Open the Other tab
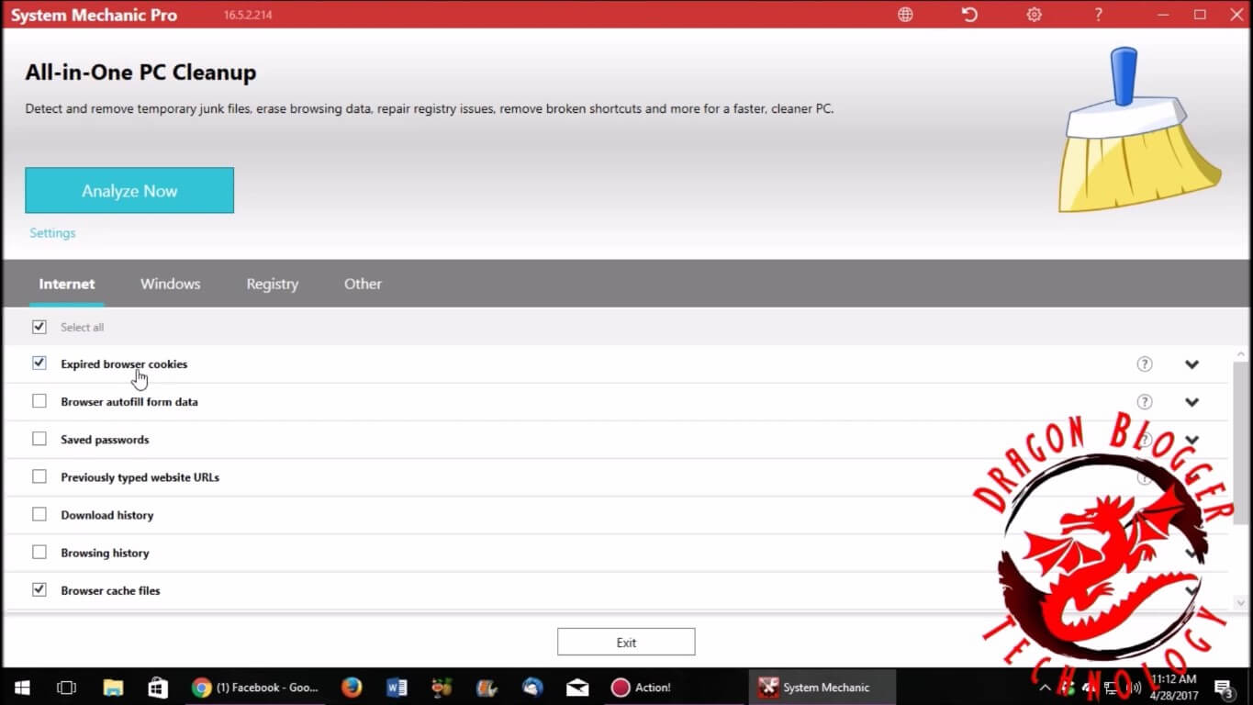 pos(363,284)
